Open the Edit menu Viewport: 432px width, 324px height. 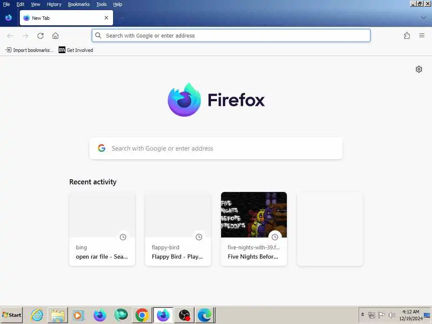(20, 4)
